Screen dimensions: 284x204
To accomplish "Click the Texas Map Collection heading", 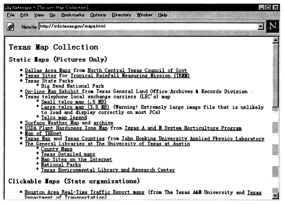I will [x=53, y=47].
